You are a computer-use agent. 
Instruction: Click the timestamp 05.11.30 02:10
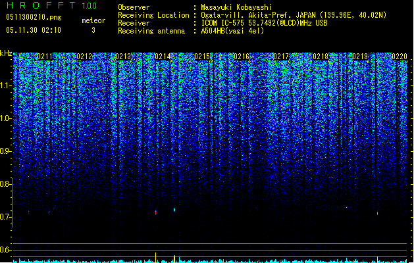34,30
